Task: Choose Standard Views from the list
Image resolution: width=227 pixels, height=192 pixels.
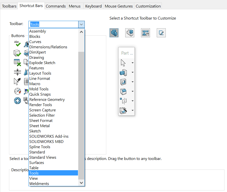Action: point(53,157)
